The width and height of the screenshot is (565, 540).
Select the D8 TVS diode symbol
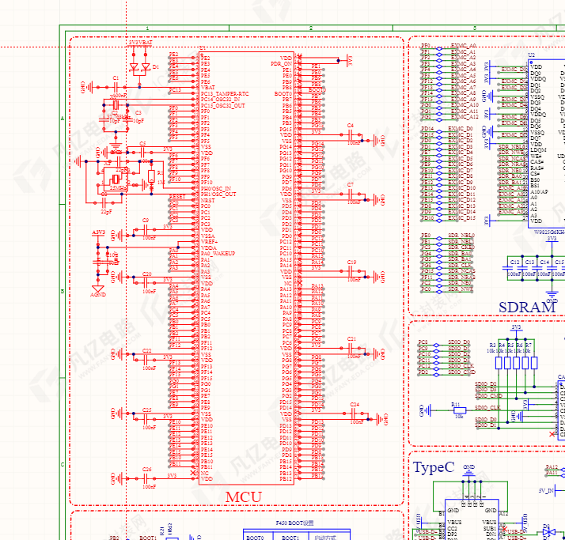(548, 532)
